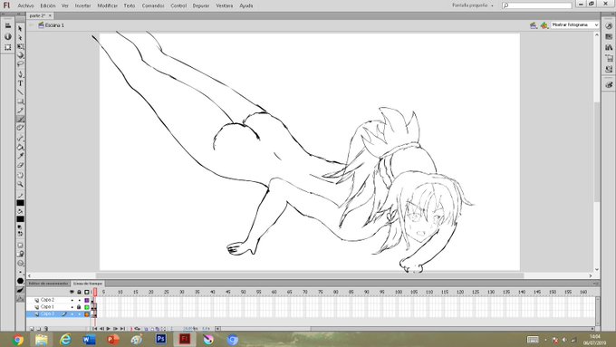This screenshot has width=616, height=347.
Task: Select the Rectangle tool
Action: tap(21, 101)
